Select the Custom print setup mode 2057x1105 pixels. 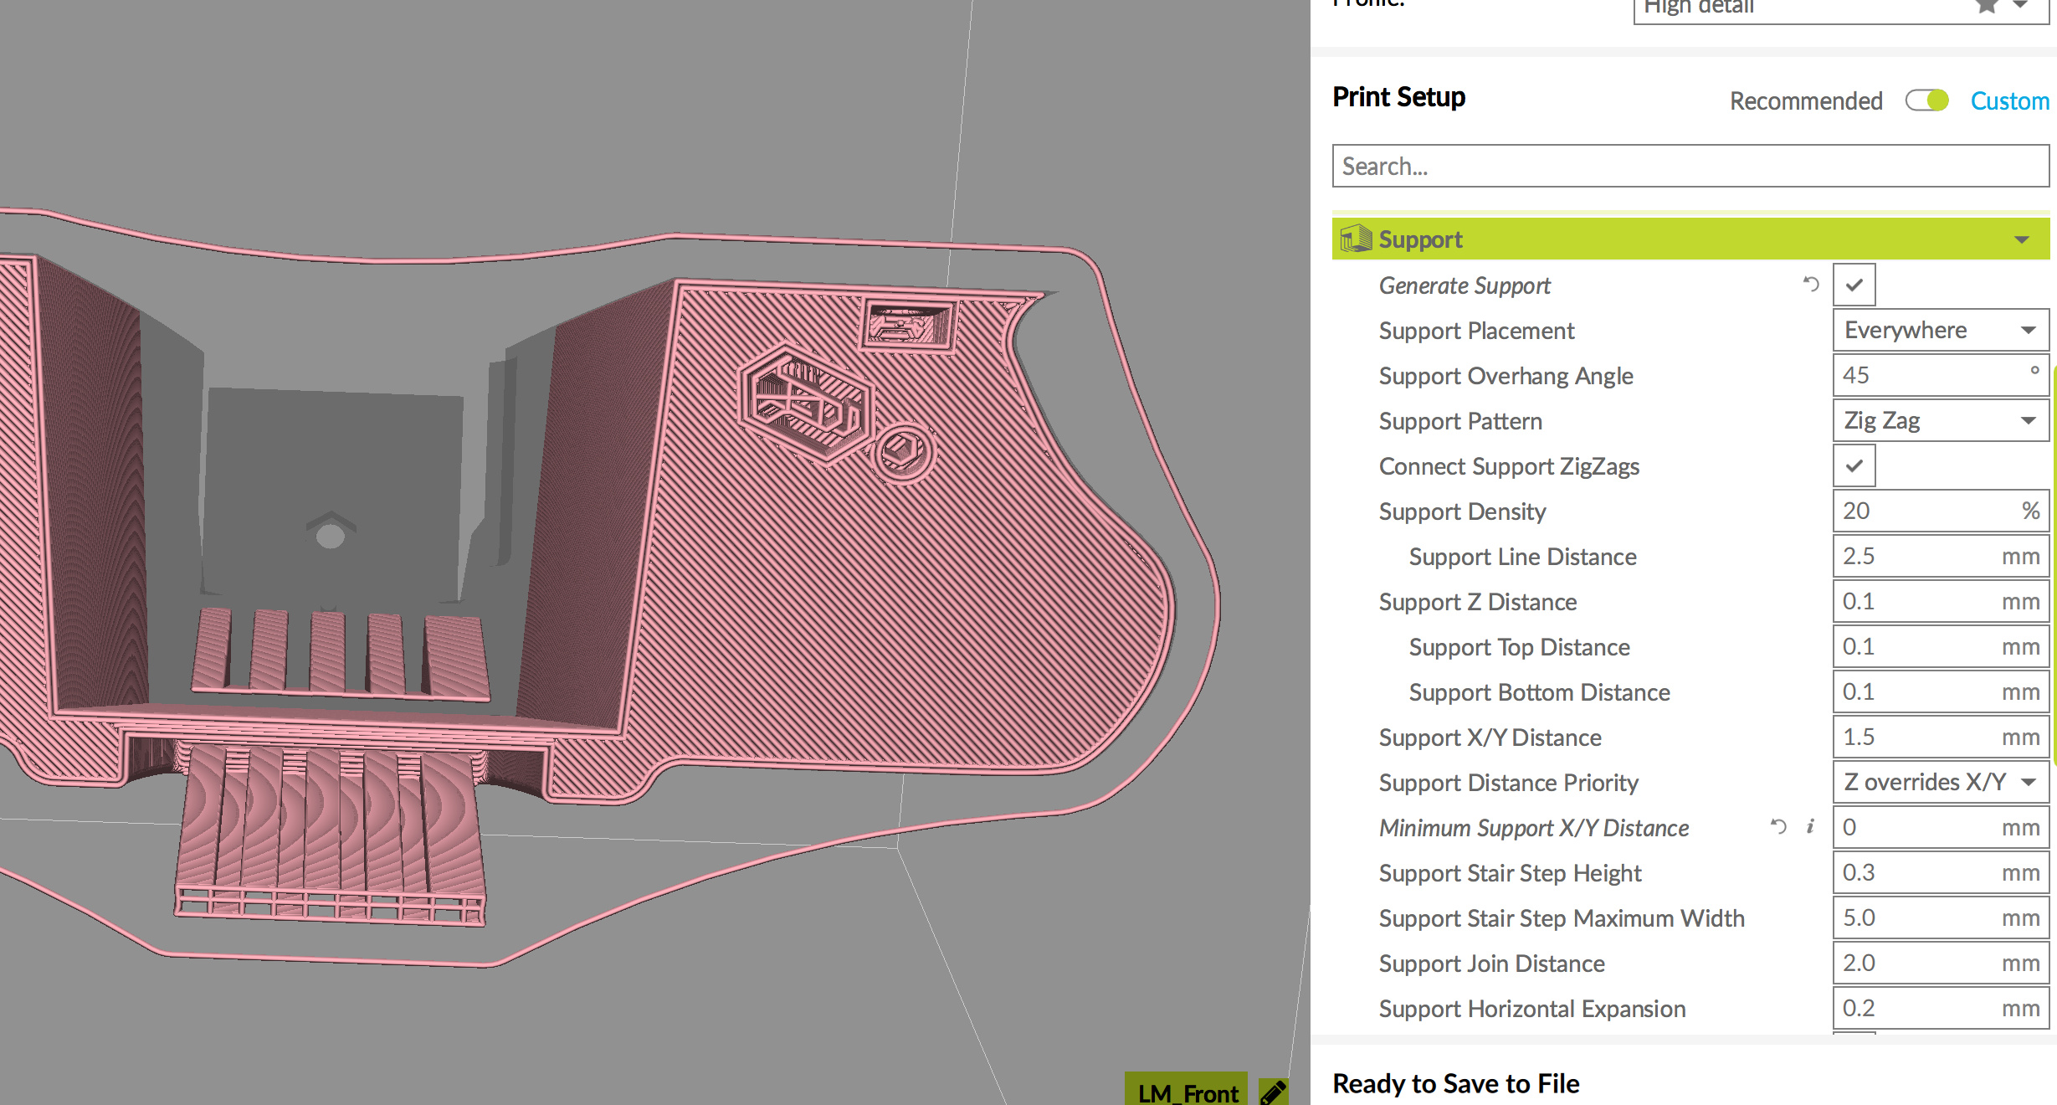[x=2009, y=101]
